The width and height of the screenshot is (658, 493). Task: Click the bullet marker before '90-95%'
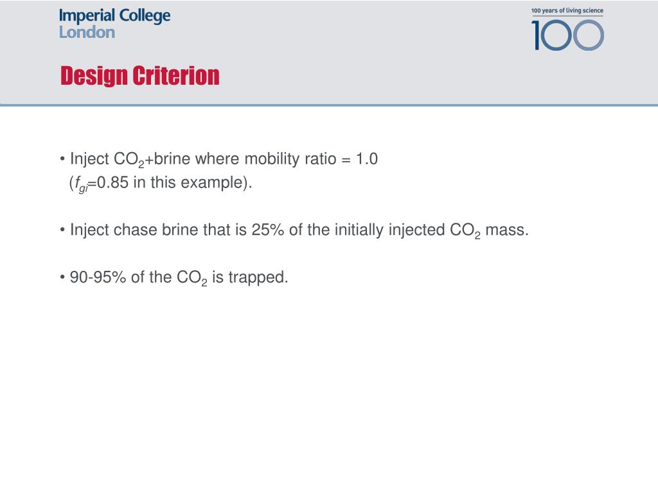pyautogui.click(x=62, y=277)
